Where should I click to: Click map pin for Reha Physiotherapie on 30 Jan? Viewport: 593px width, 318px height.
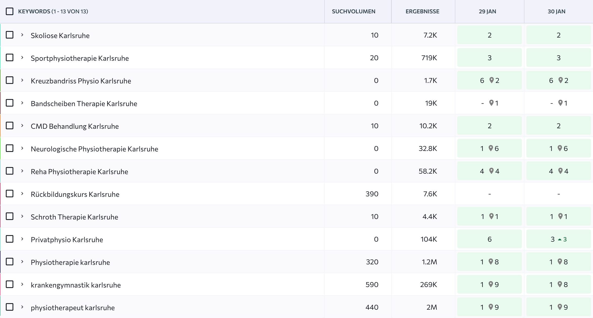point(560,171)
